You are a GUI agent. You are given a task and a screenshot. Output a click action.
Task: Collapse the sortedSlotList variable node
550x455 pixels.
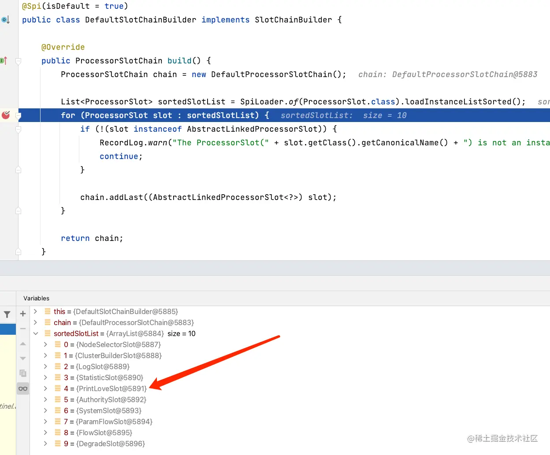tap(36, 333)
